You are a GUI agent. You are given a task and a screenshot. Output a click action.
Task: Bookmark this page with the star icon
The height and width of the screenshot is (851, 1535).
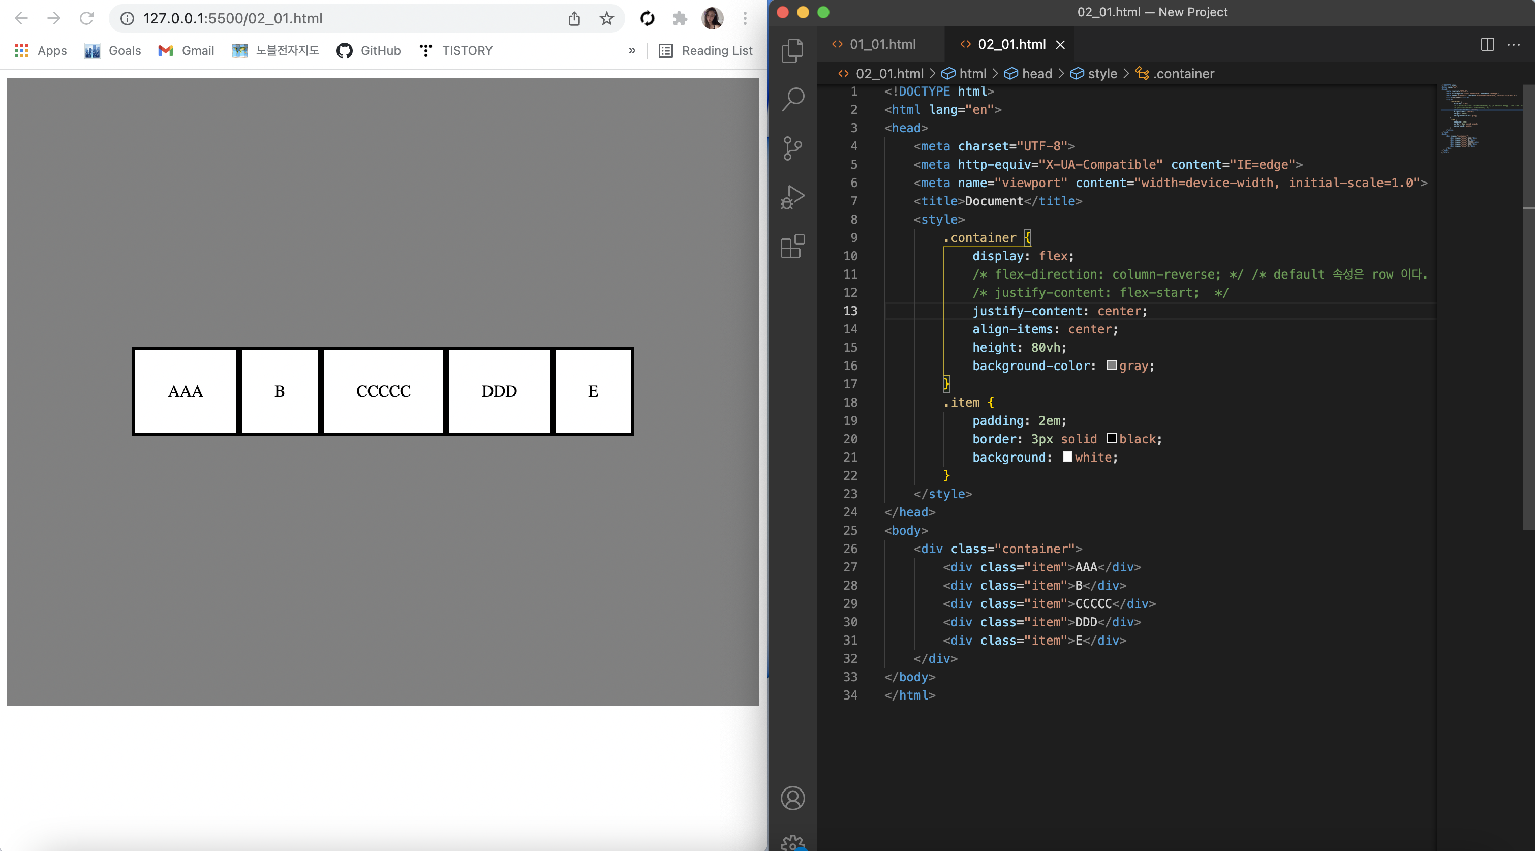pyautogui.click(x=606, y=18)
